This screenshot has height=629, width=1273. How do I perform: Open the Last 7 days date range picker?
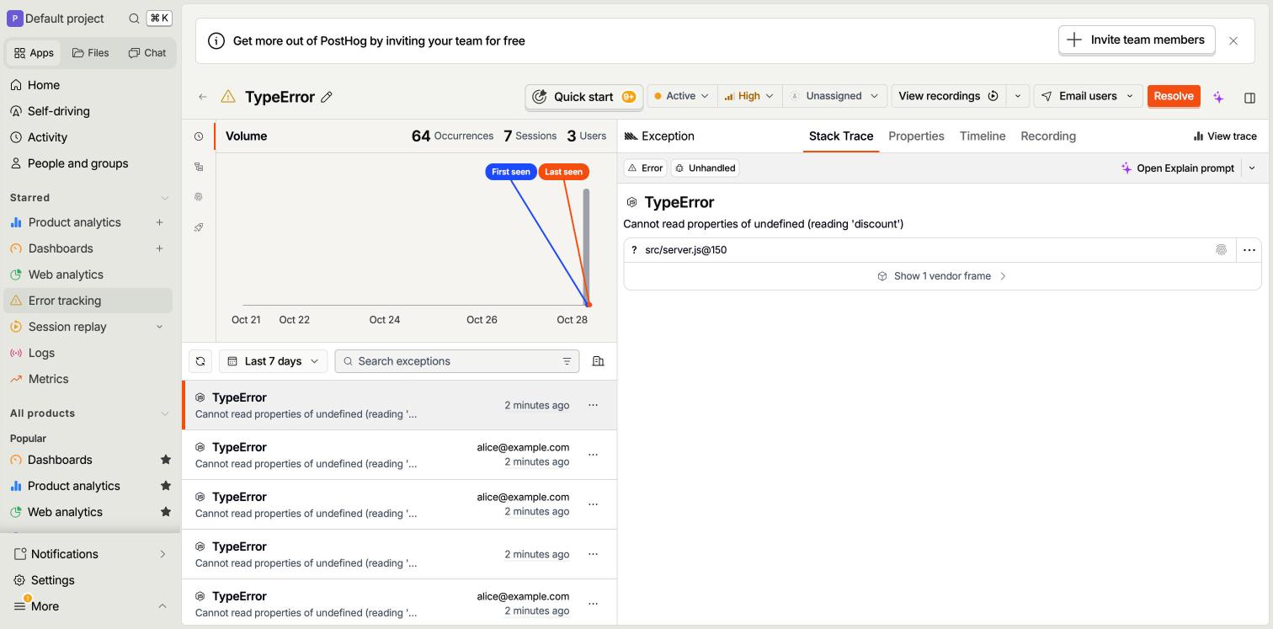pos(274,361)
